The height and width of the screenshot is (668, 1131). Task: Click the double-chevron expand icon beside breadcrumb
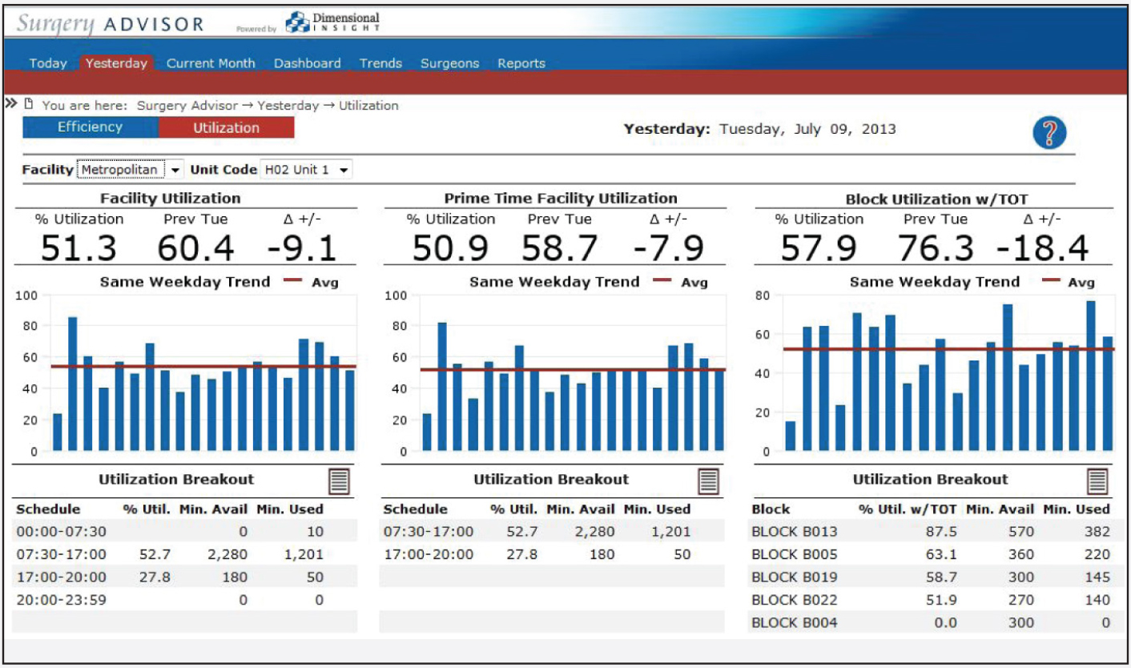(11, 104)
